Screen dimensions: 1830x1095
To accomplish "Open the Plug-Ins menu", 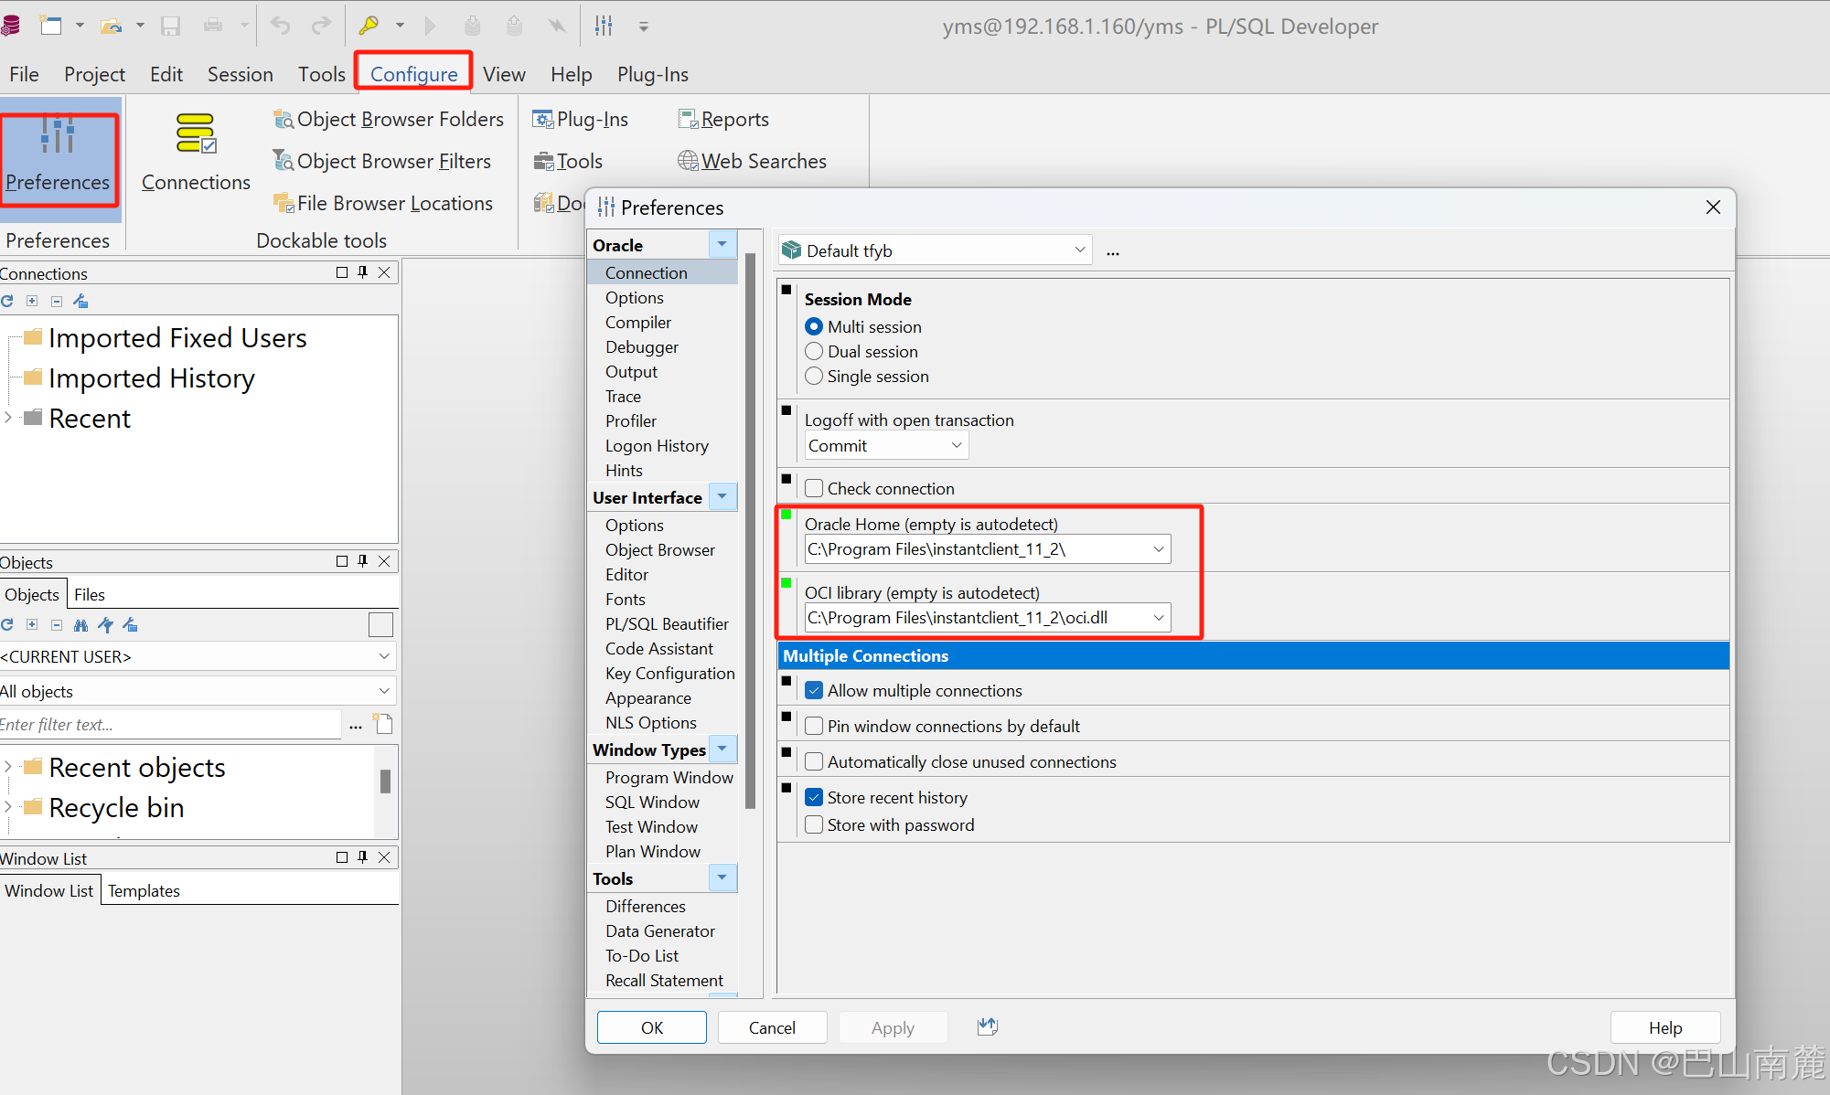I will (x=653, y=74).
